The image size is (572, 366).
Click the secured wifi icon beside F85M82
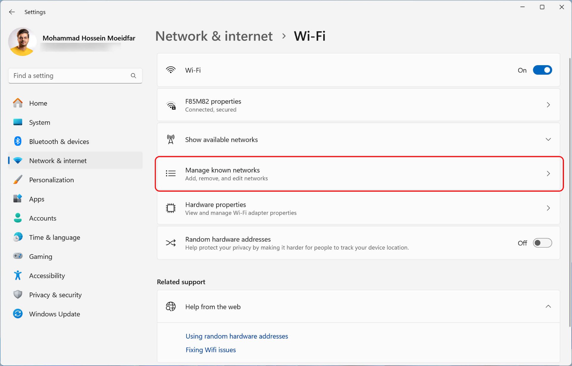click(x=171, y=105)
